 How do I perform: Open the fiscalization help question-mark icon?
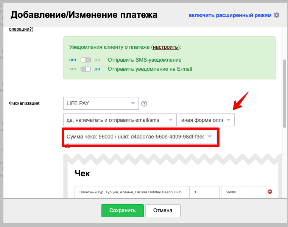144,104
